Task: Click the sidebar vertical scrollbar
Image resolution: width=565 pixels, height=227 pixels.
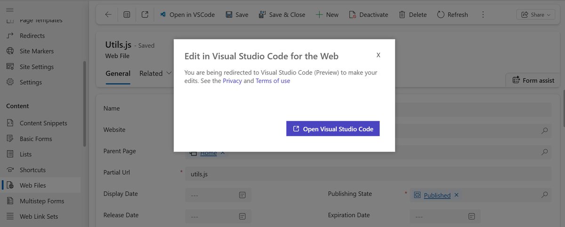Action: click(84, 104)
